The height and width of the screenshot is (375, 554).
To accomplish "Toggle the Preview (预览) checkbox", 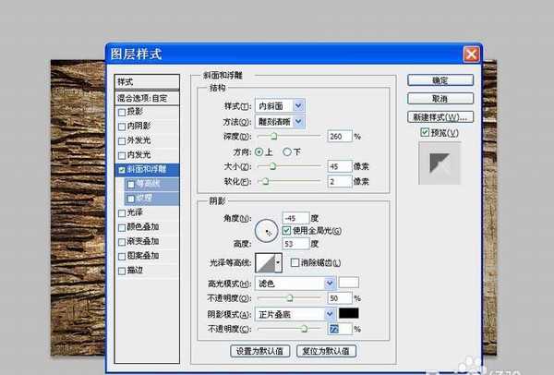I will click(424, 133).
